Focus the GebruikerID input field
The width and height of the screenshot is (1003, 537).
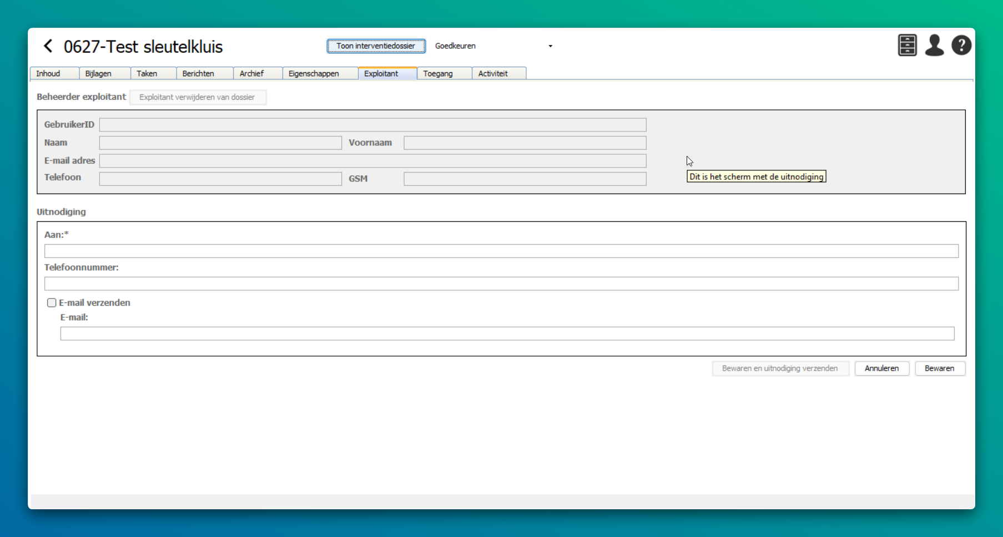(373, 125)
